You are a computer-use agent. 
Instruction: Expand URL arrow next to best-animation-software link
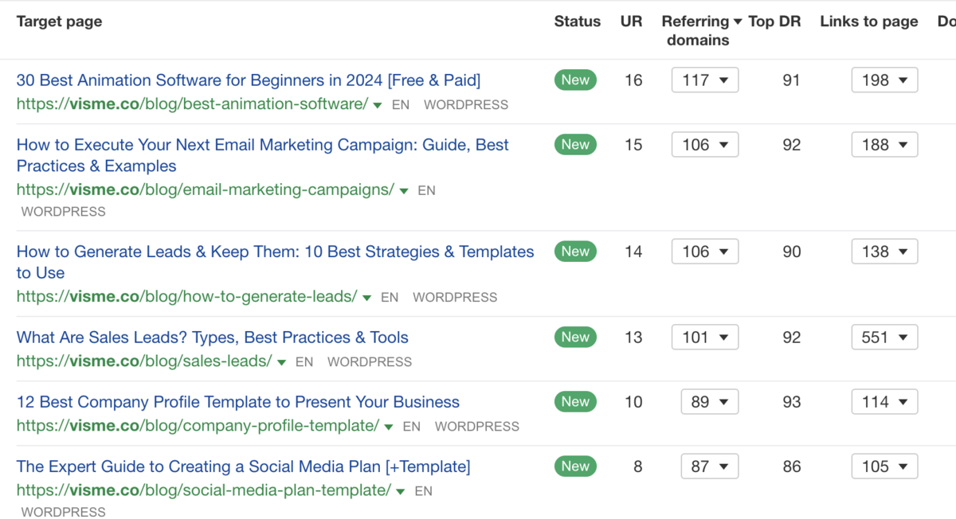click(378, 105)
